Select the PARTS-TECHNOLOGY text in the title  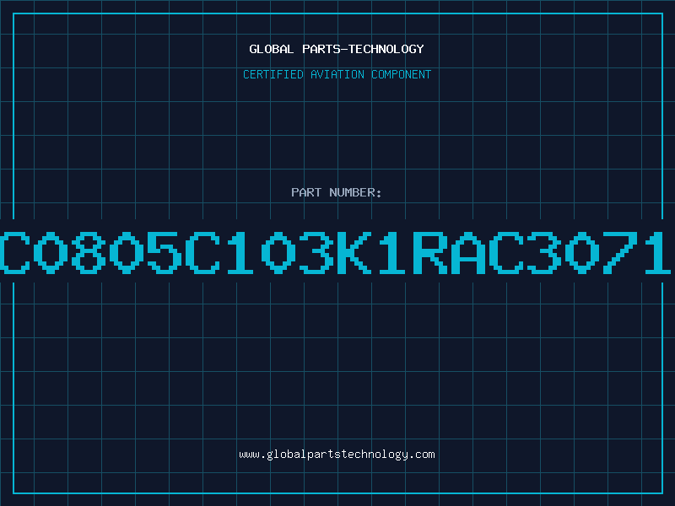pos(363,49)
